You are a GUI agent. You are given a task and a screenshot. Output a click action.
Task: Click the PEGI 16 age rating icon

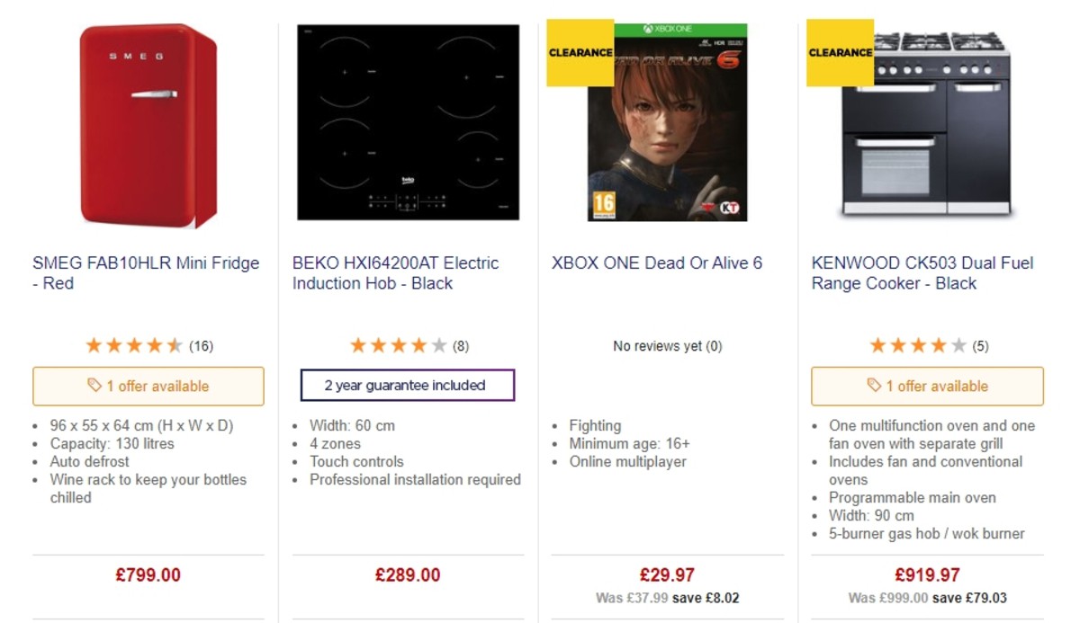coord(603,202)
